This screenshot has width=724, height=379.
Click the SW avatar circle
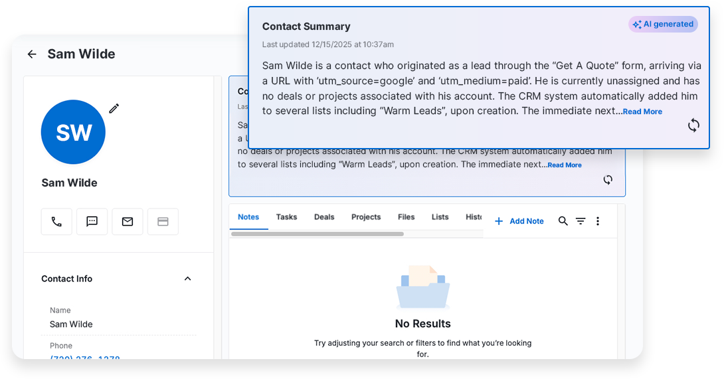click(73, 132)
